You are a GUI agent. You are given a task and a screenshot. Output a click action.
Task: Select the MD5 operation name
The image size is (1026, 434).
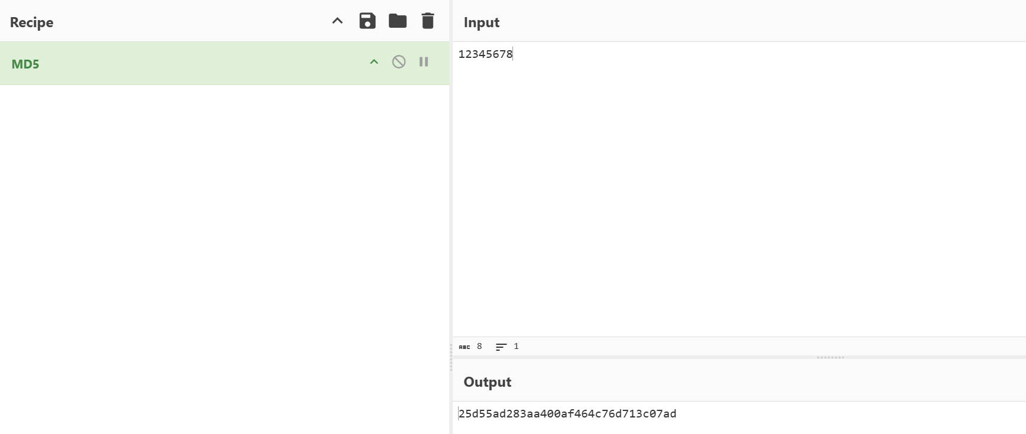click(x=25, y=64)
